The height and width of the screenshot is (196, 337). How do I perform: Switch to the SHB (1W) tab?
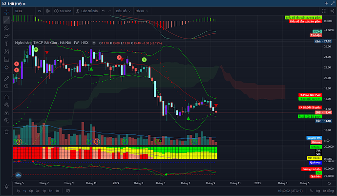(x=14, y=3)
